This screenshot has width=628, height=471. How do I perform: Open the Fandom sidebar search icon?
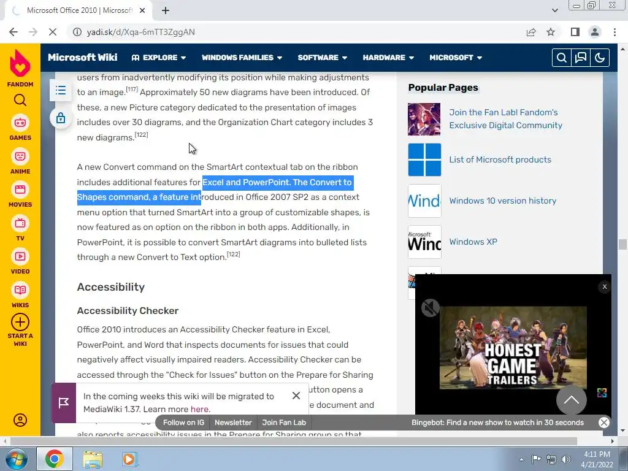click(x=20, y=100)
